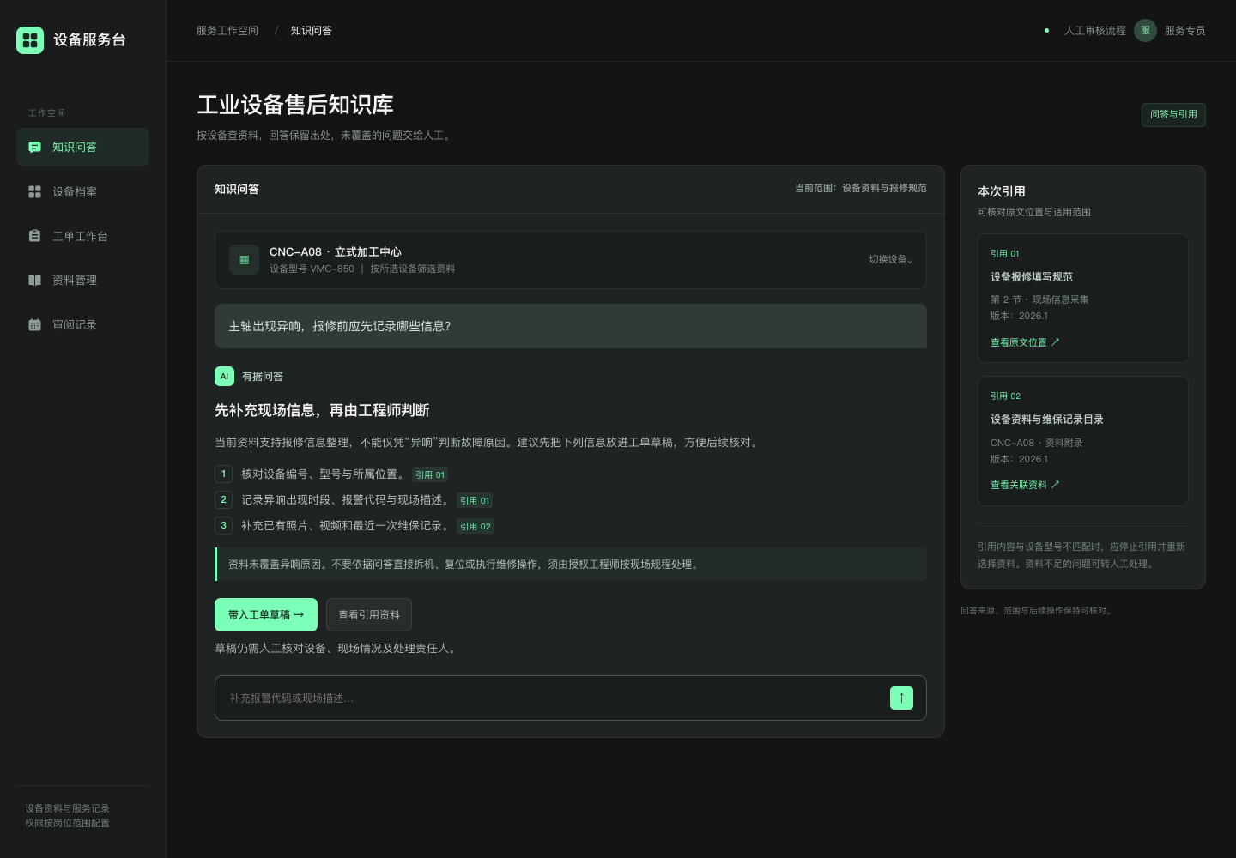The image size is (1236, 858).
Task: Click 引用 02 tag on step 3
Action: click(476, 527)
